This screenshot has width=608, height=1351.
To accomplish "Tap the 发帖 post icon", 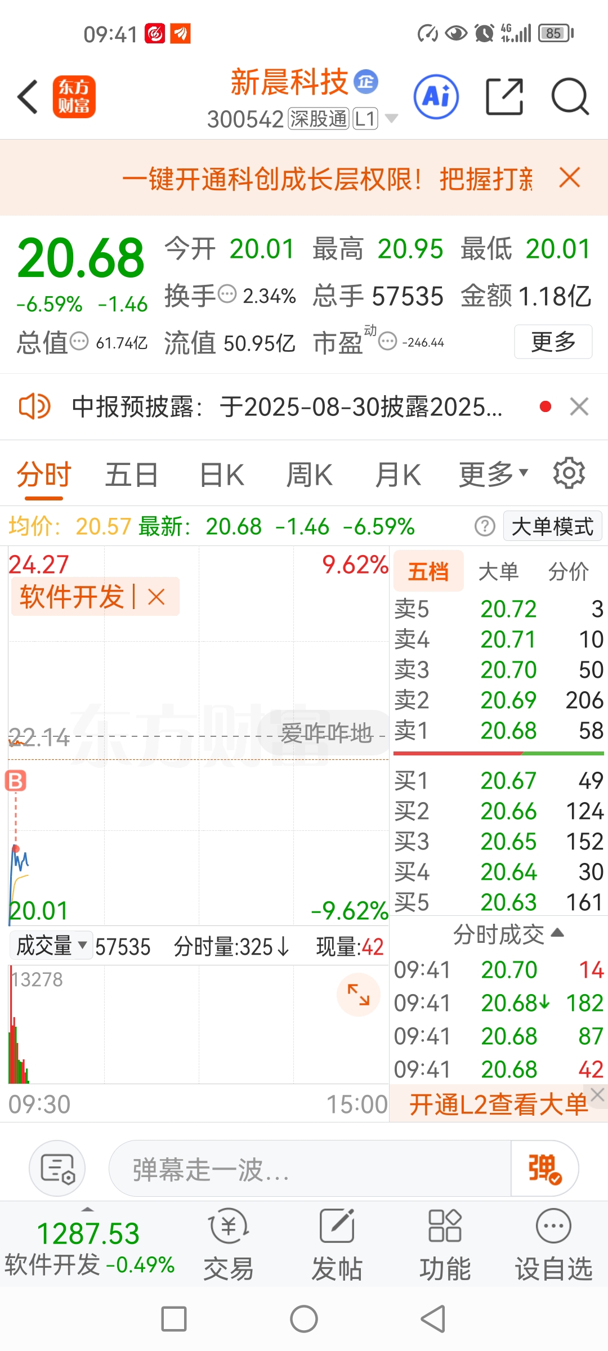I will [337, 1245].
